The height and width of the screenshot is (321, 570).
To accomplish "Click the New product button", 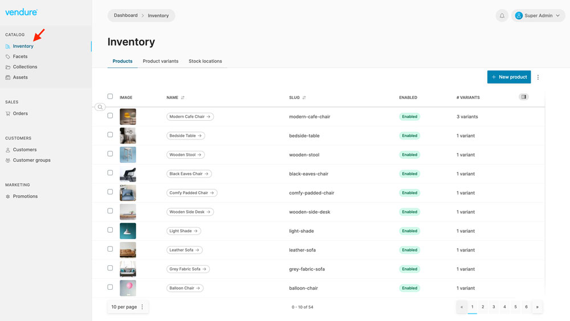I will tap(508, 77).
